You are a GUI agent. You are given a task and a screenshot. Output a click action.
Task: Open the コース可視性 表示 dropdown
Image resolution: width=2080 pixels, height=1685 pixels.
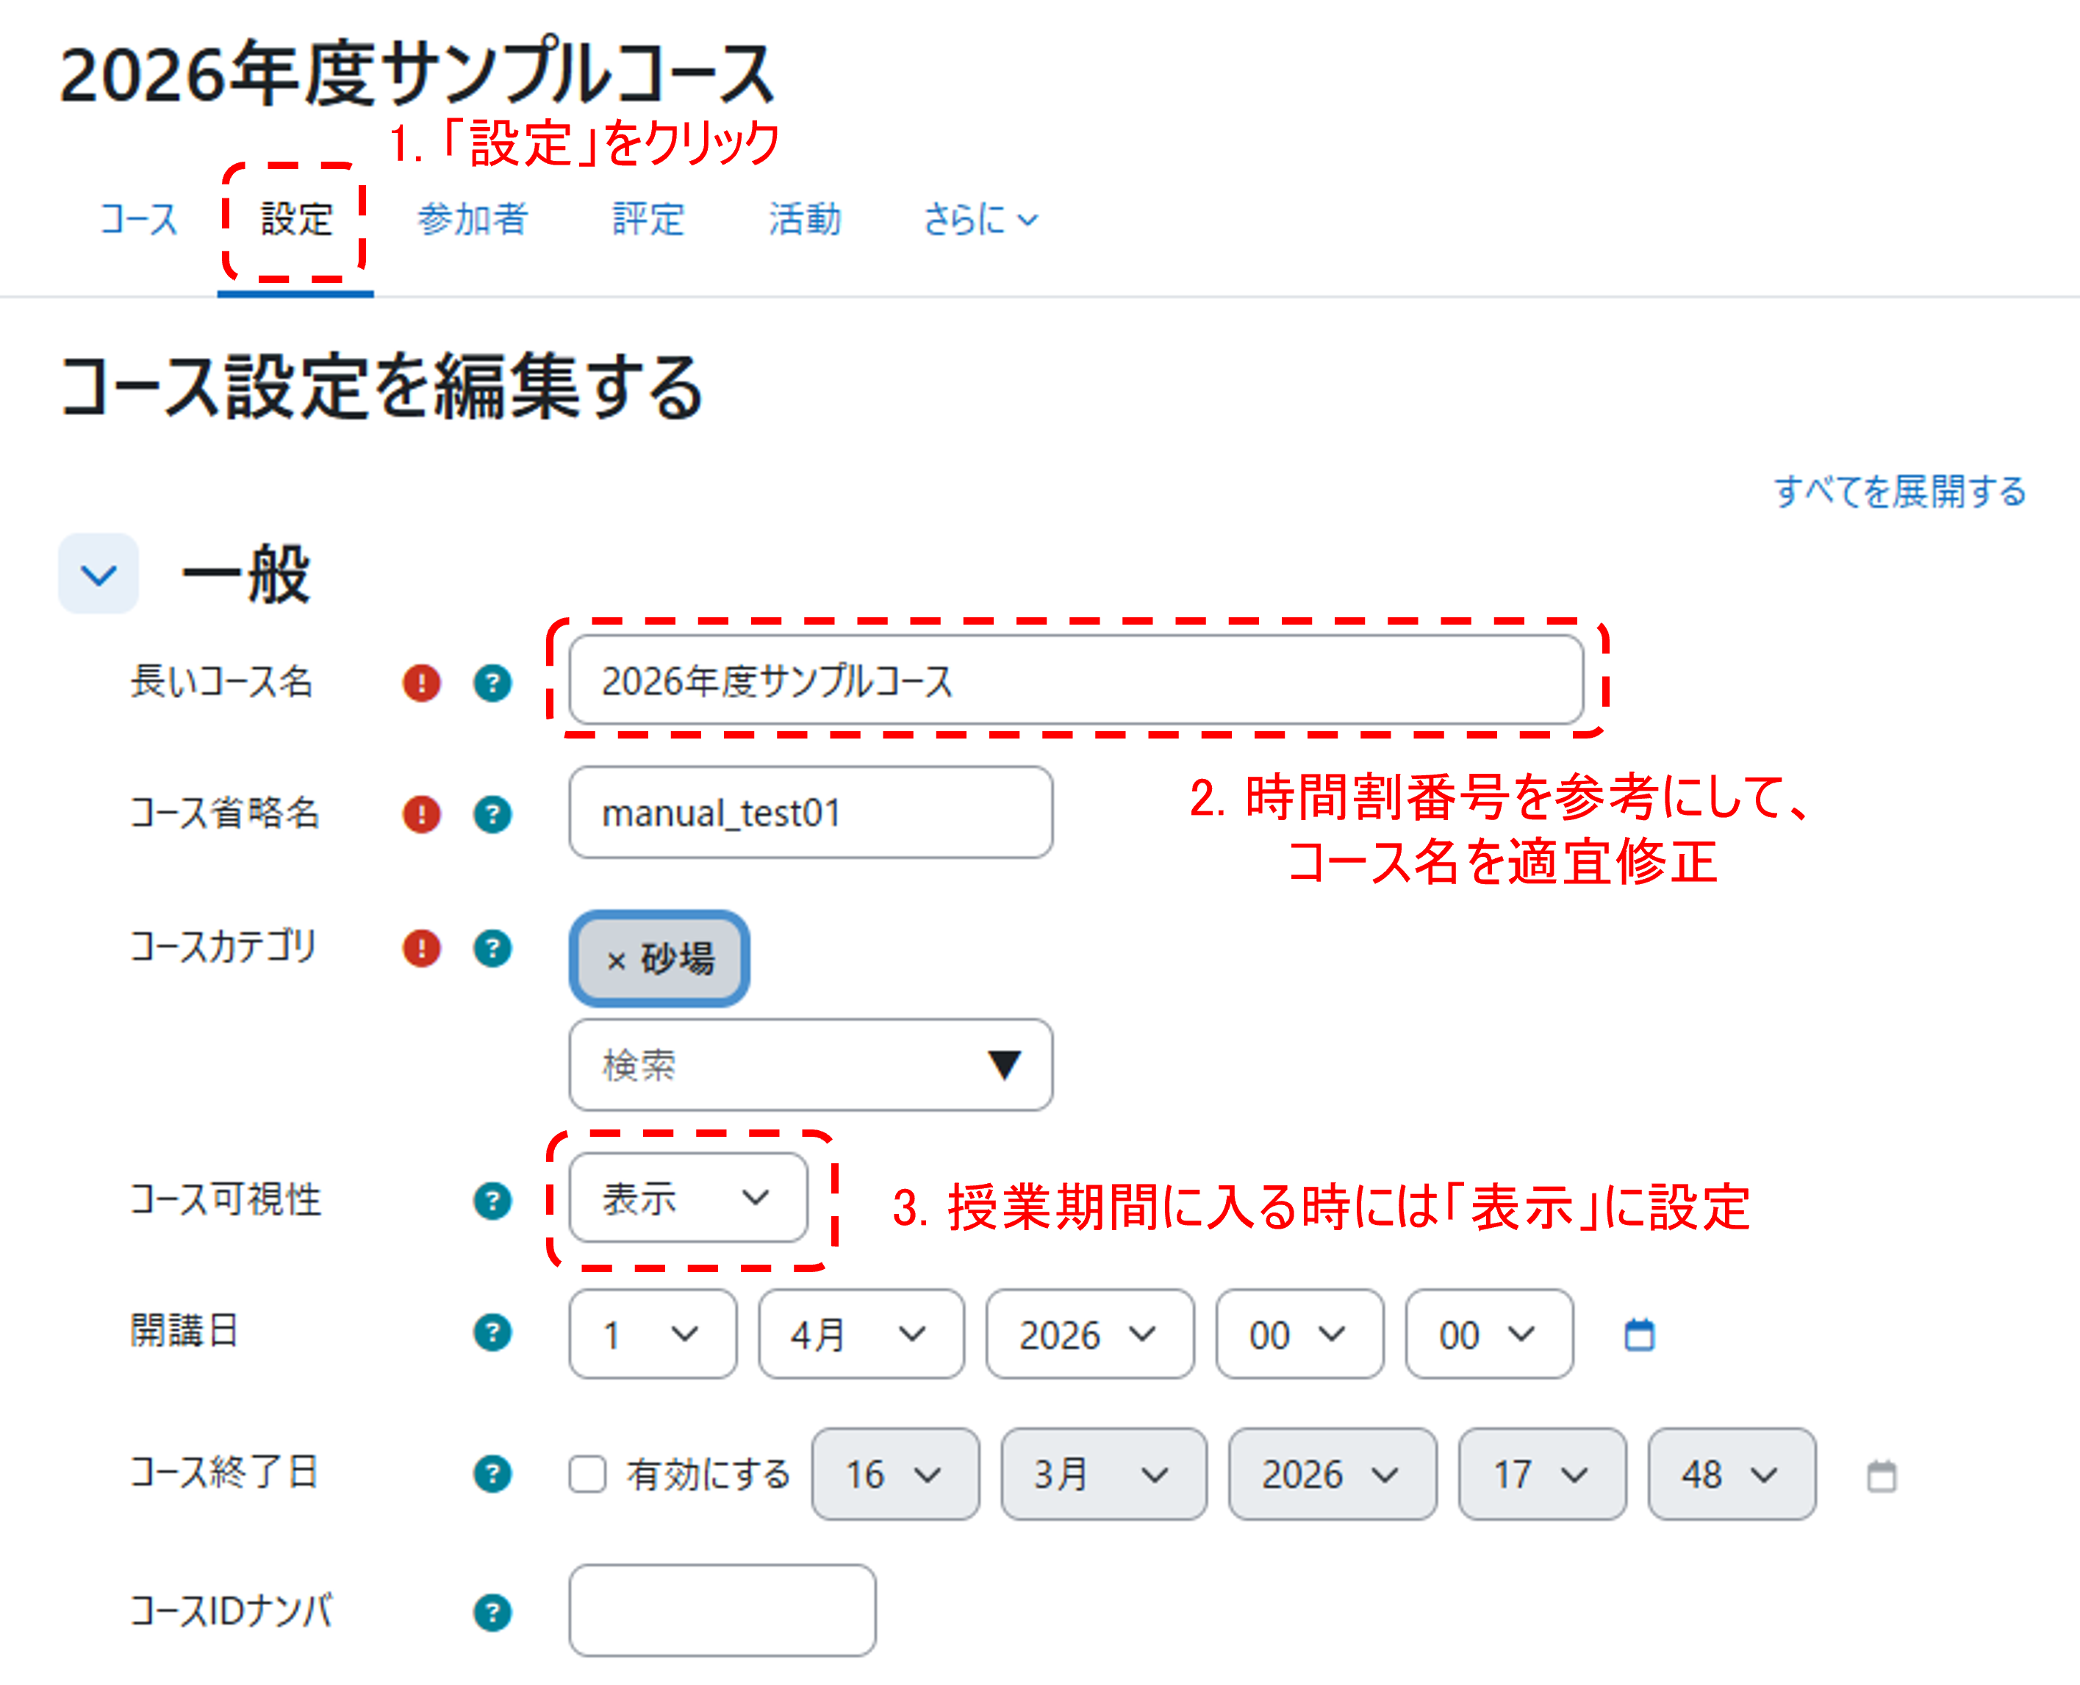[687, 1198]
